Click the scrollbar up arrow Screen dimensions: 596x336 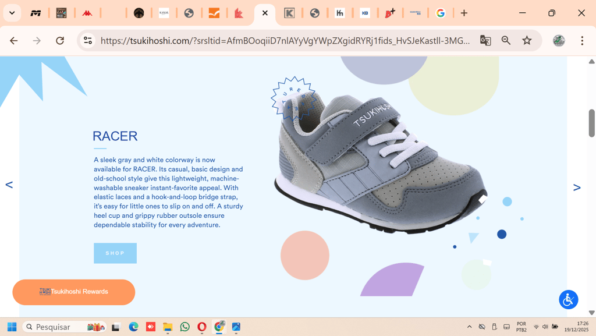[591, 61]
